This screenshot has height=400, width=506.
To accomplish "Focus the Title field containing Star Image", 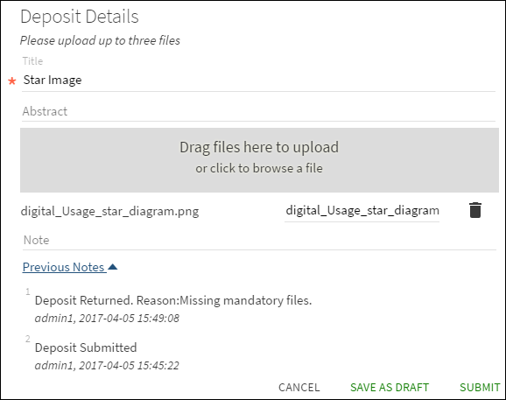I will coord(258,80).
